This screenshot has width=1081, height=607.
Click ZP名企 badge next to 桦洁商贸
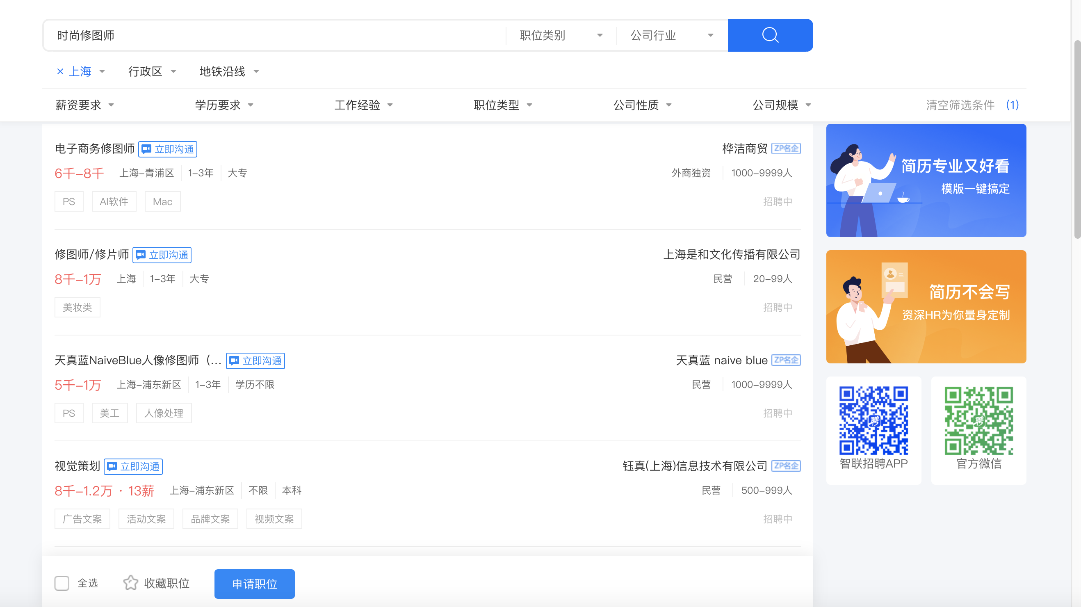[x=786, y=148]
